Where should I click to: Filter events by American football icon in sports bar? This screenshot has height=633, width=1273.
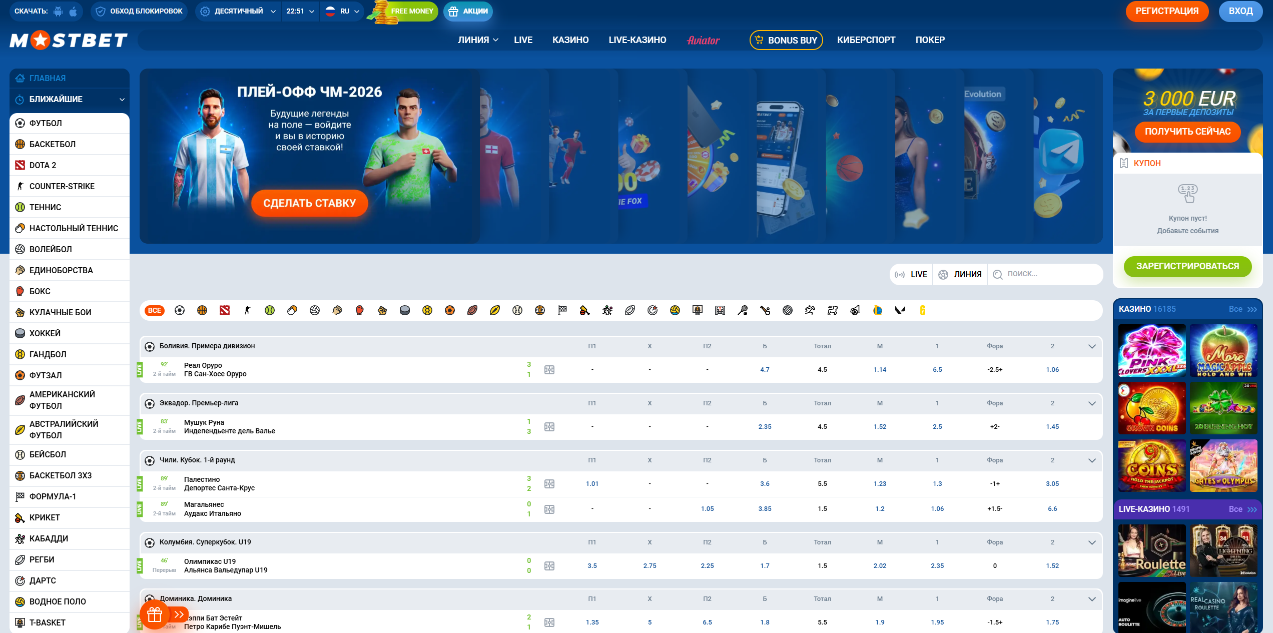click(x=472, y=310)
